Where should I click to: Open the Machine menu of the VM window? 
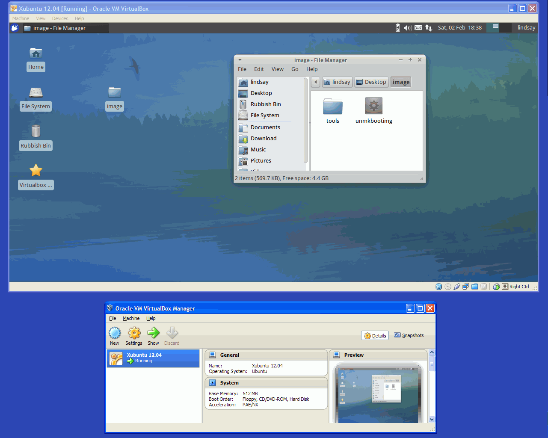(21, 18)
